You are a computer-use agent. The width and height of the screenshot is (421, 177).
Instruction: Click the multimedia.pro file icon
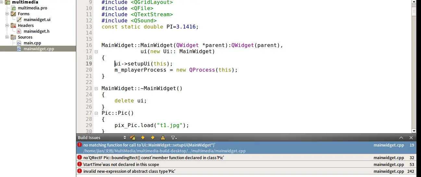(14, 8)
